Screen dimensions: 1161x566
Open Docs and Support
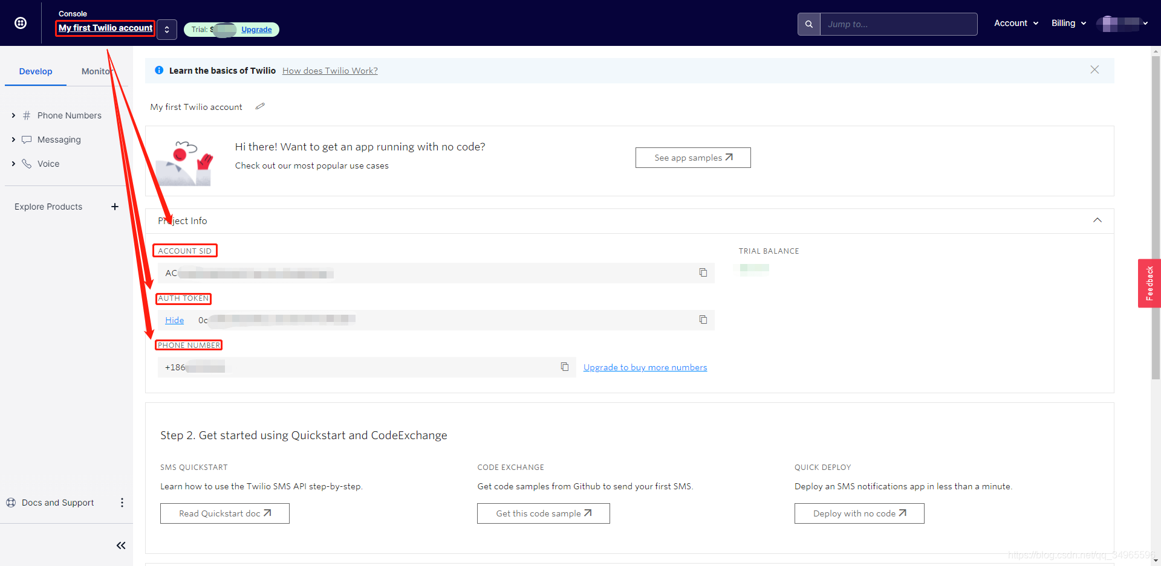pyautogui.click(x=58, y=503)
